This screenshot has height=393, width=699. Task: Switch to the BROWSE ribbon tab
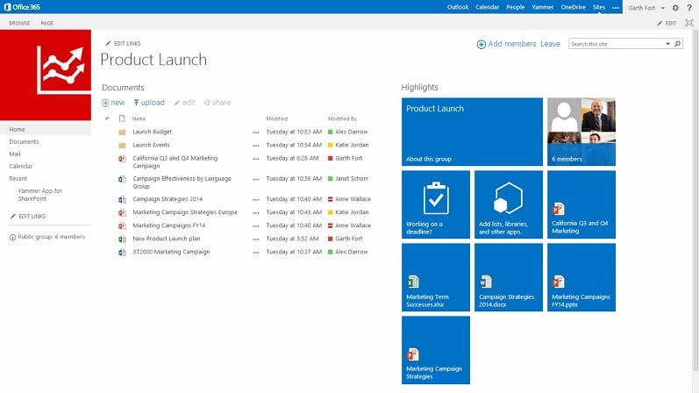pos(19,23)
